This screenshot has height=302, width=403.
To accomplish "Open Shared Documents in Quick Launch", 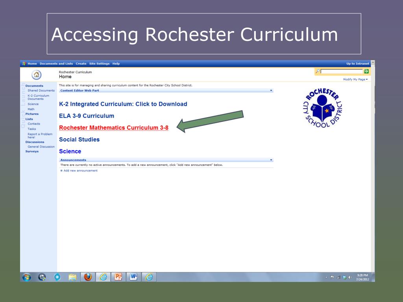I will tap(41, 90).
